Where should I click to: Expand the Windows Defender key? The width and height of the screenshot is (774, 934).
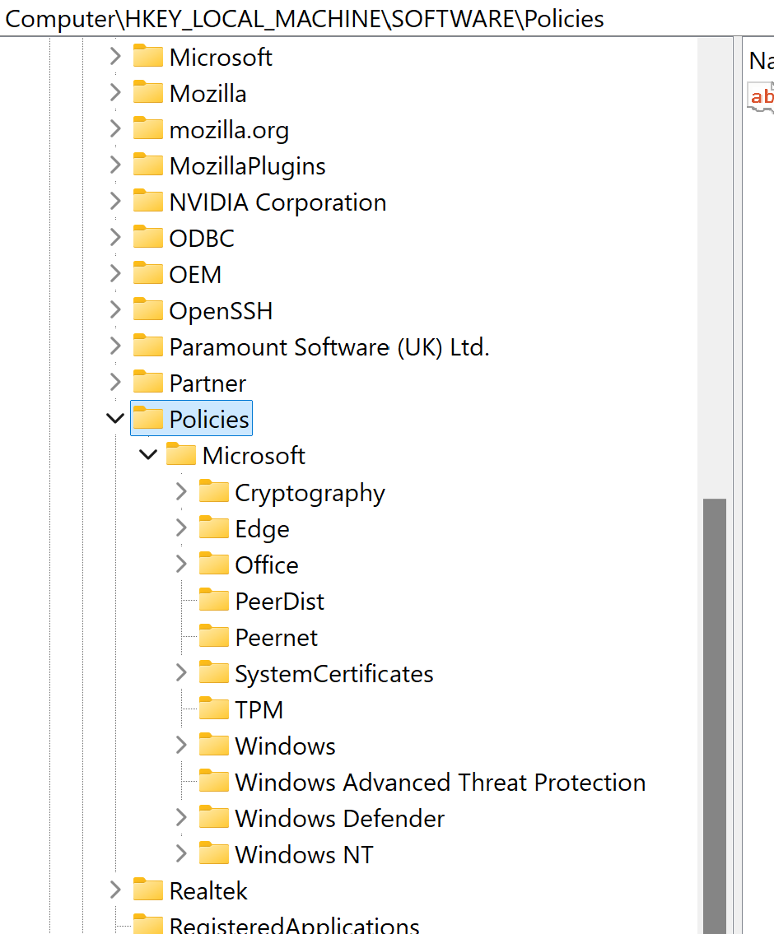181,818
